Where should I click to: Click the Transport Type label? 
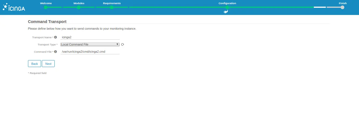[x=47, y=44]
